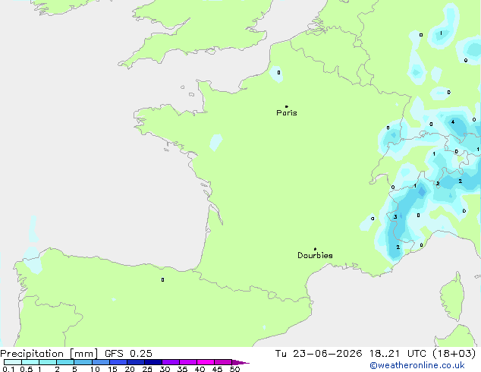Click the 'GFS 0.25' model label
This screenshot has width=481, height=372.
[128, 354]
